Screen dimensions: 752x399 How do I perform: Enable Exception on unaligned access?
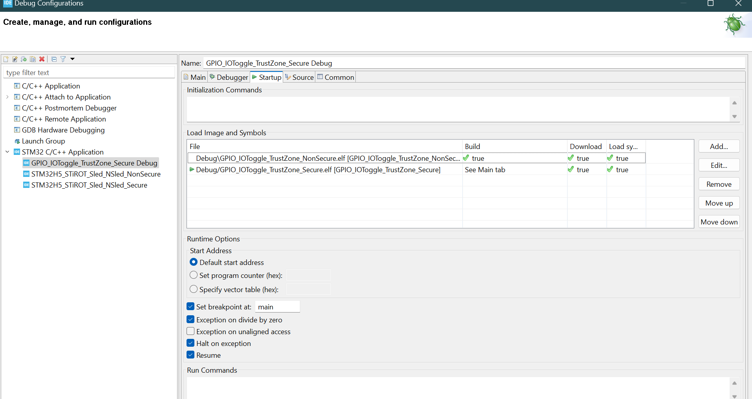191,331
